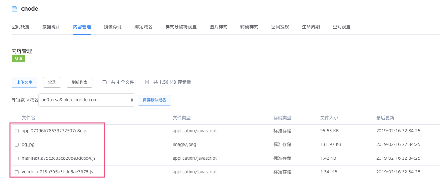
Task: Click the 文件名 column header
Action: (29, 118)
